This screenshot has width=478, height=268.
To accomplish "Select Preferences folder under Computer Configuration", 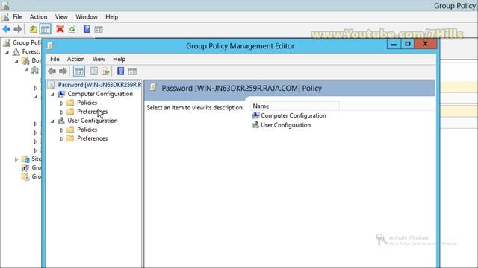I will pos(92,112).
